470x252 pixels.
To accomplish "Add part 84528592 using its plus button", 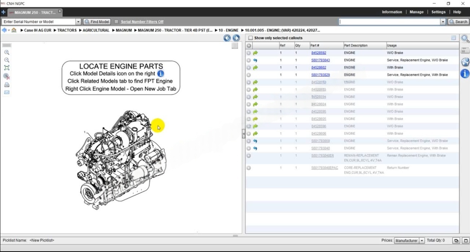I will tap(249, 53).
